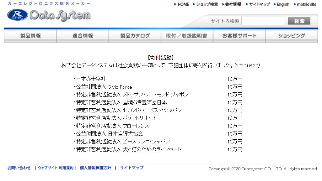
Task: Open the footer お問い合わせ link
Action: [19, 168]
